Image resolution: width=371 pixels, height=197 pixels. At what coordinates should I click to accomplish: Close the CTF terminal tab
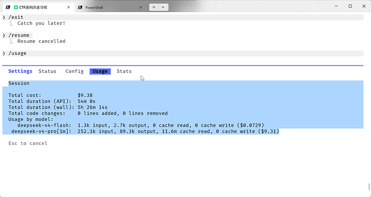(68, 8)
